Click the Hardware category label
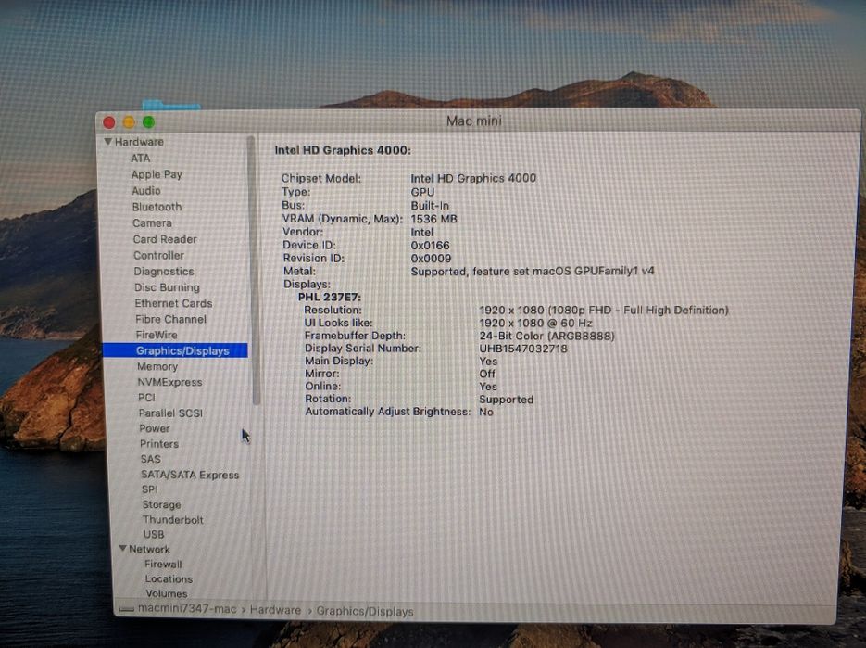The height and width of the screenshot is (648, 866). (139, 142)
